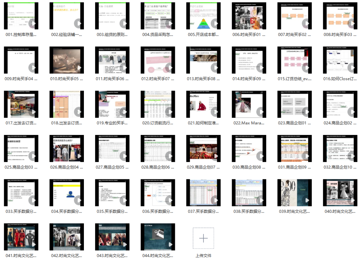Click file name 032.商品企划10

[340, 167]
